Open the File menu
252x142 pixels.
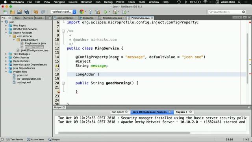[x=30, y=2]
